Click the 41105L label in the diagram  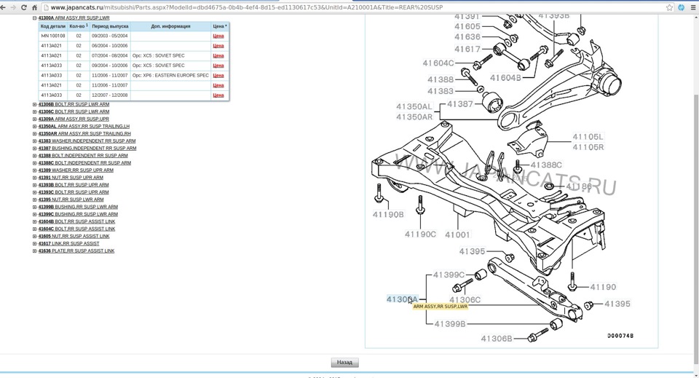tap(588, 137)
